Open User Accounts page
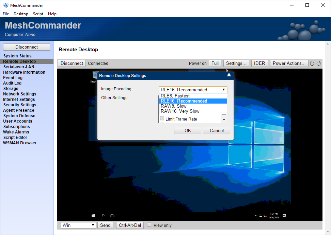Screen dimensions: 331x235 click(x=17, y=121)
